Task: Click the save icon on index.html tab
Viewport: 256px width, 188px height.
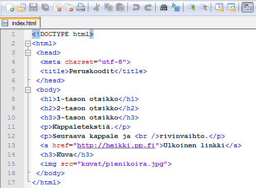Action: (5, 23)
